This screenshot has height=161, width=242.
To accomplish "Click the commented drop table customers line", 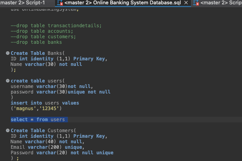I will tap(43, 37).
